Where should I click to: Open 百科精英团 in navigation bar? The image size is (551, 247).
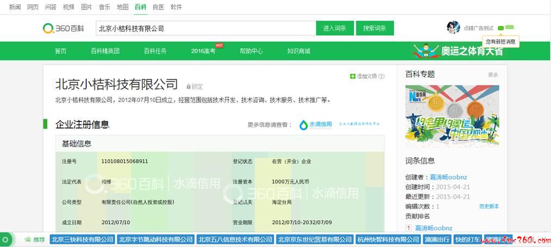pyautogui.click(x=105, y=51)
